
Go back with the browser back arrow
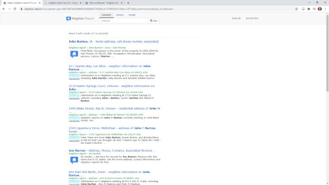(4, 9)
